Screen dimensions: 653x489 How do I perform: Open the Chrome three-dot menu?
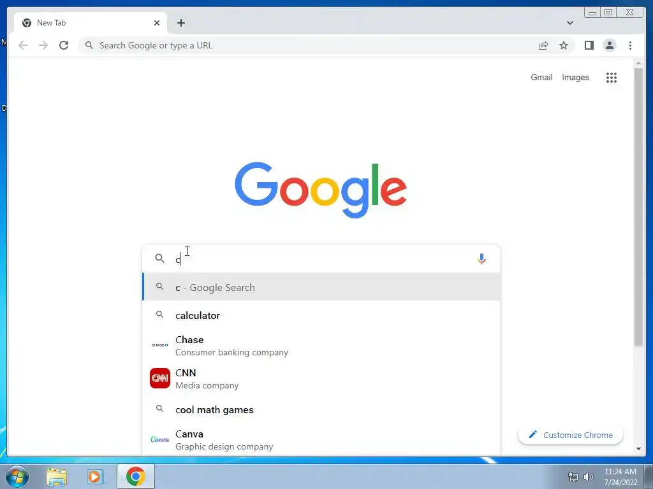(630, 45)
